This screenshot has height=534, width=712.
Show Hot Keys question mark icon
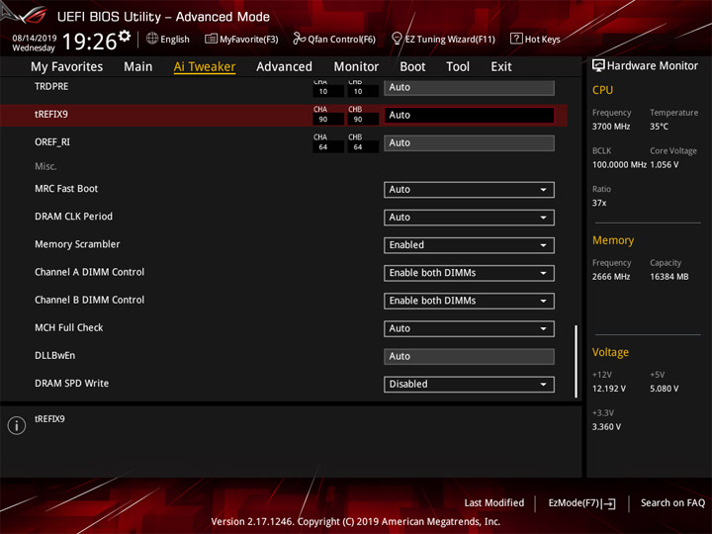516,39
